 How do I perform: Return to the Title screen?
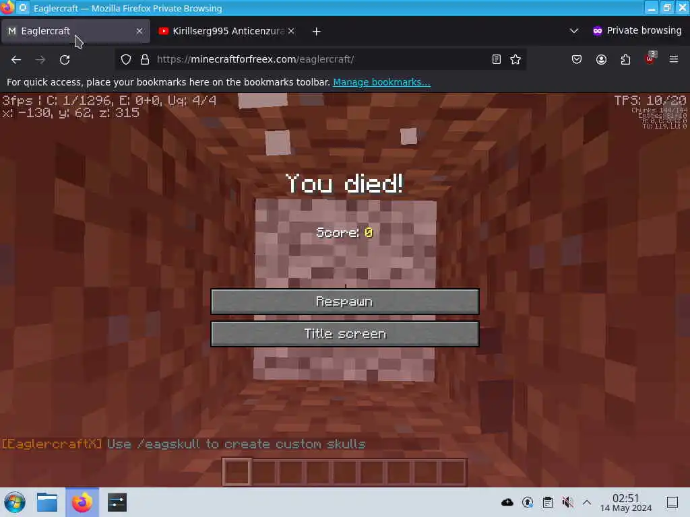coord(344,334)
